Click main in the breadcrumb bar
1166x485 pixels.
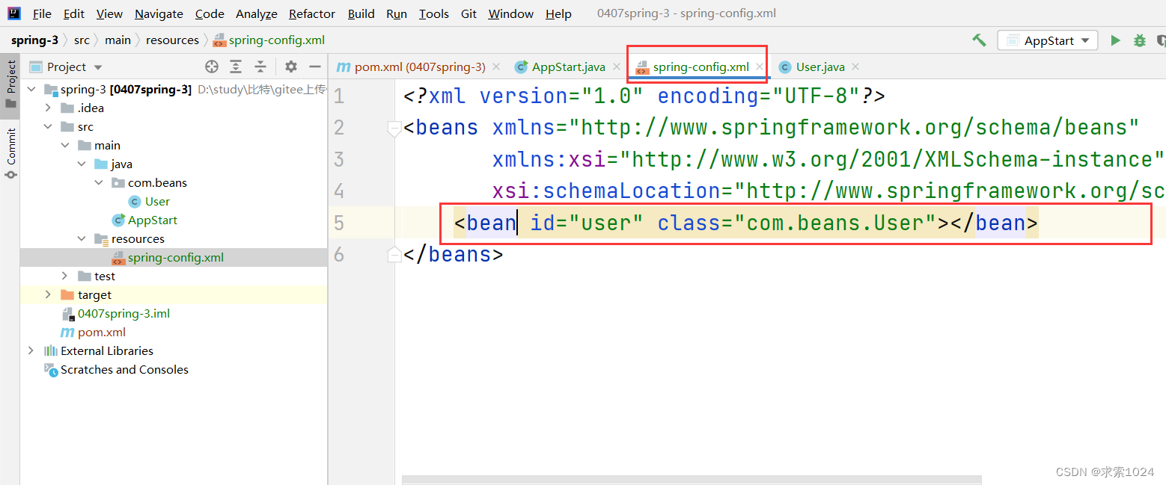(117, 40)
